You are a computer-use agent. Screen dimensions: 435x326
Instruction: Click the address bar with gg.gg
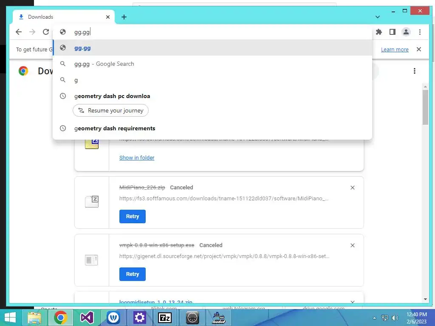coord(212,32)
